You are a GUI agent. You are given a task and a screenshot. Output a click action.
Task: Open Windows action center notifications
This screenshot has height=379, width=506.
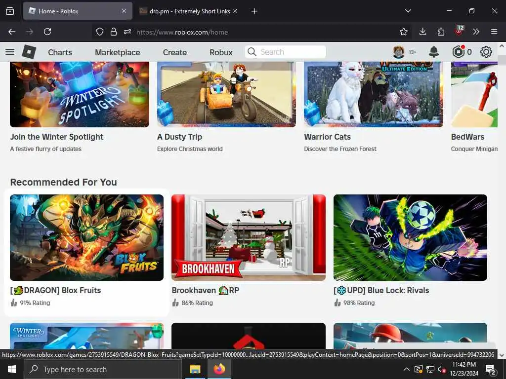[x=490, y=369]
